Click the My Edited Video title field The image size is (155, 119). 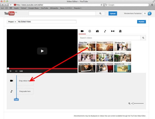click(x=47, y=22)
